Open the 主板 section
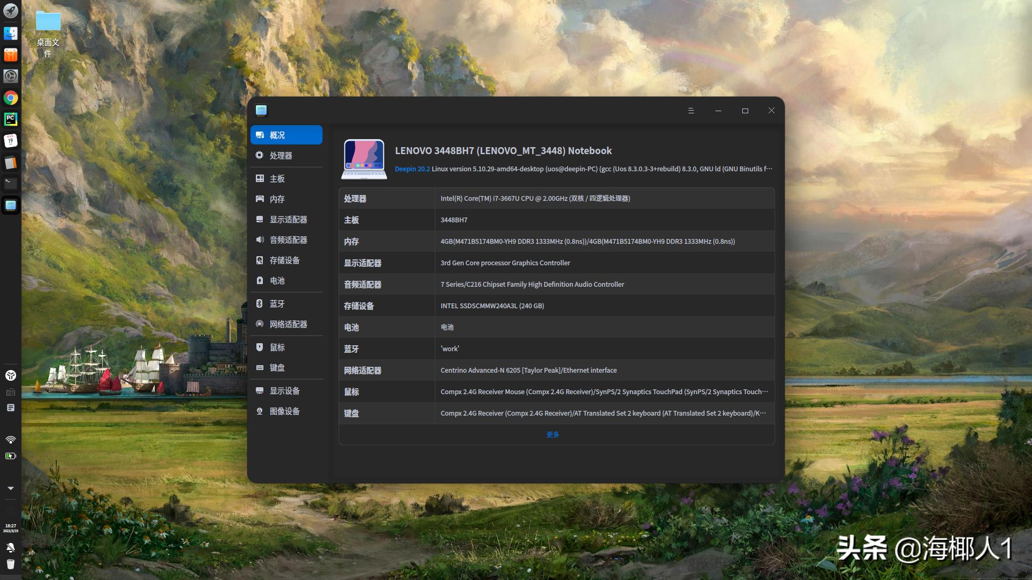 tap(278, 178)
